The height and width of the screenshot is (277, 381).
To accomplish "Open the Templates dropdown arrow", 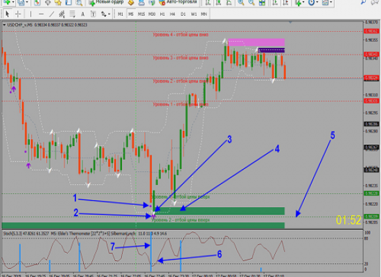I will (x=330, y=3).
